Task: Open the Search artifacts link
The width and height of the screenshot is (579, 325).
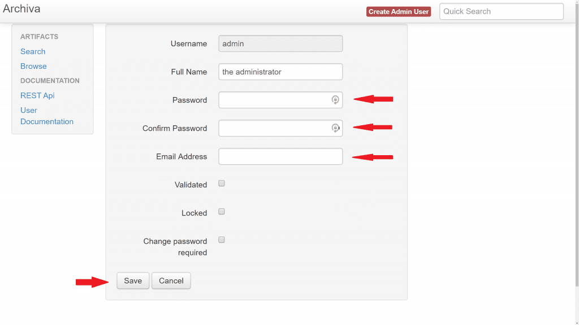Action: click(x=33, y=51)
